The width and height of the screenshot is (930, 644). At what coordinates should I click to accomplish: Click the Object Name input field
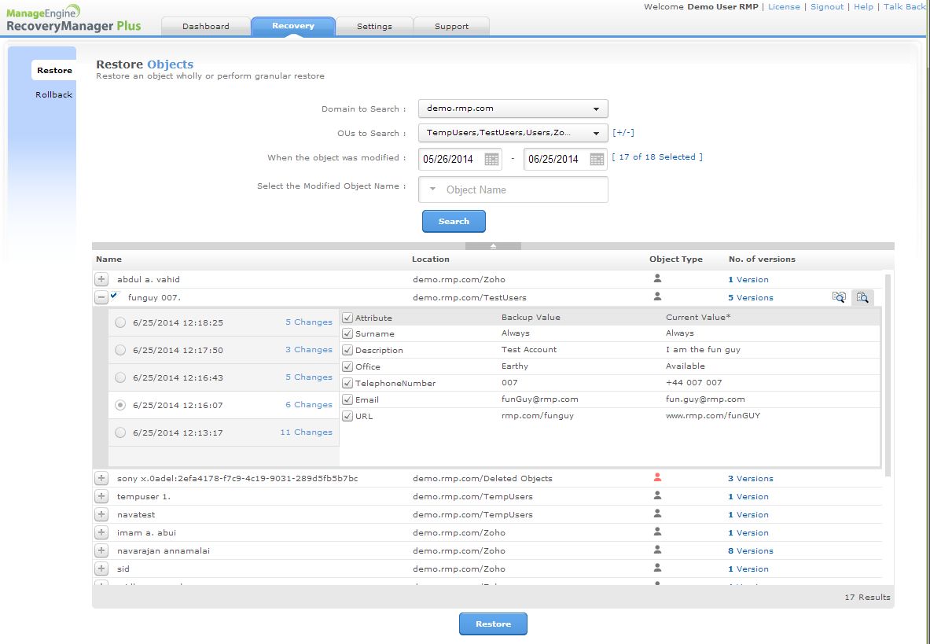[x=519, y=190]
